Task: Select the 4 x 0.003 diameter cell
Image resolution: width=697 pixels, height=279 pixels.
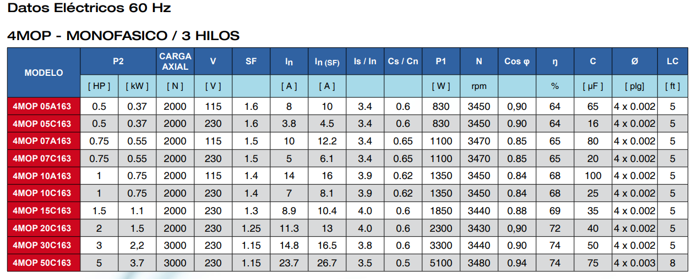Action: click(635, 263)
